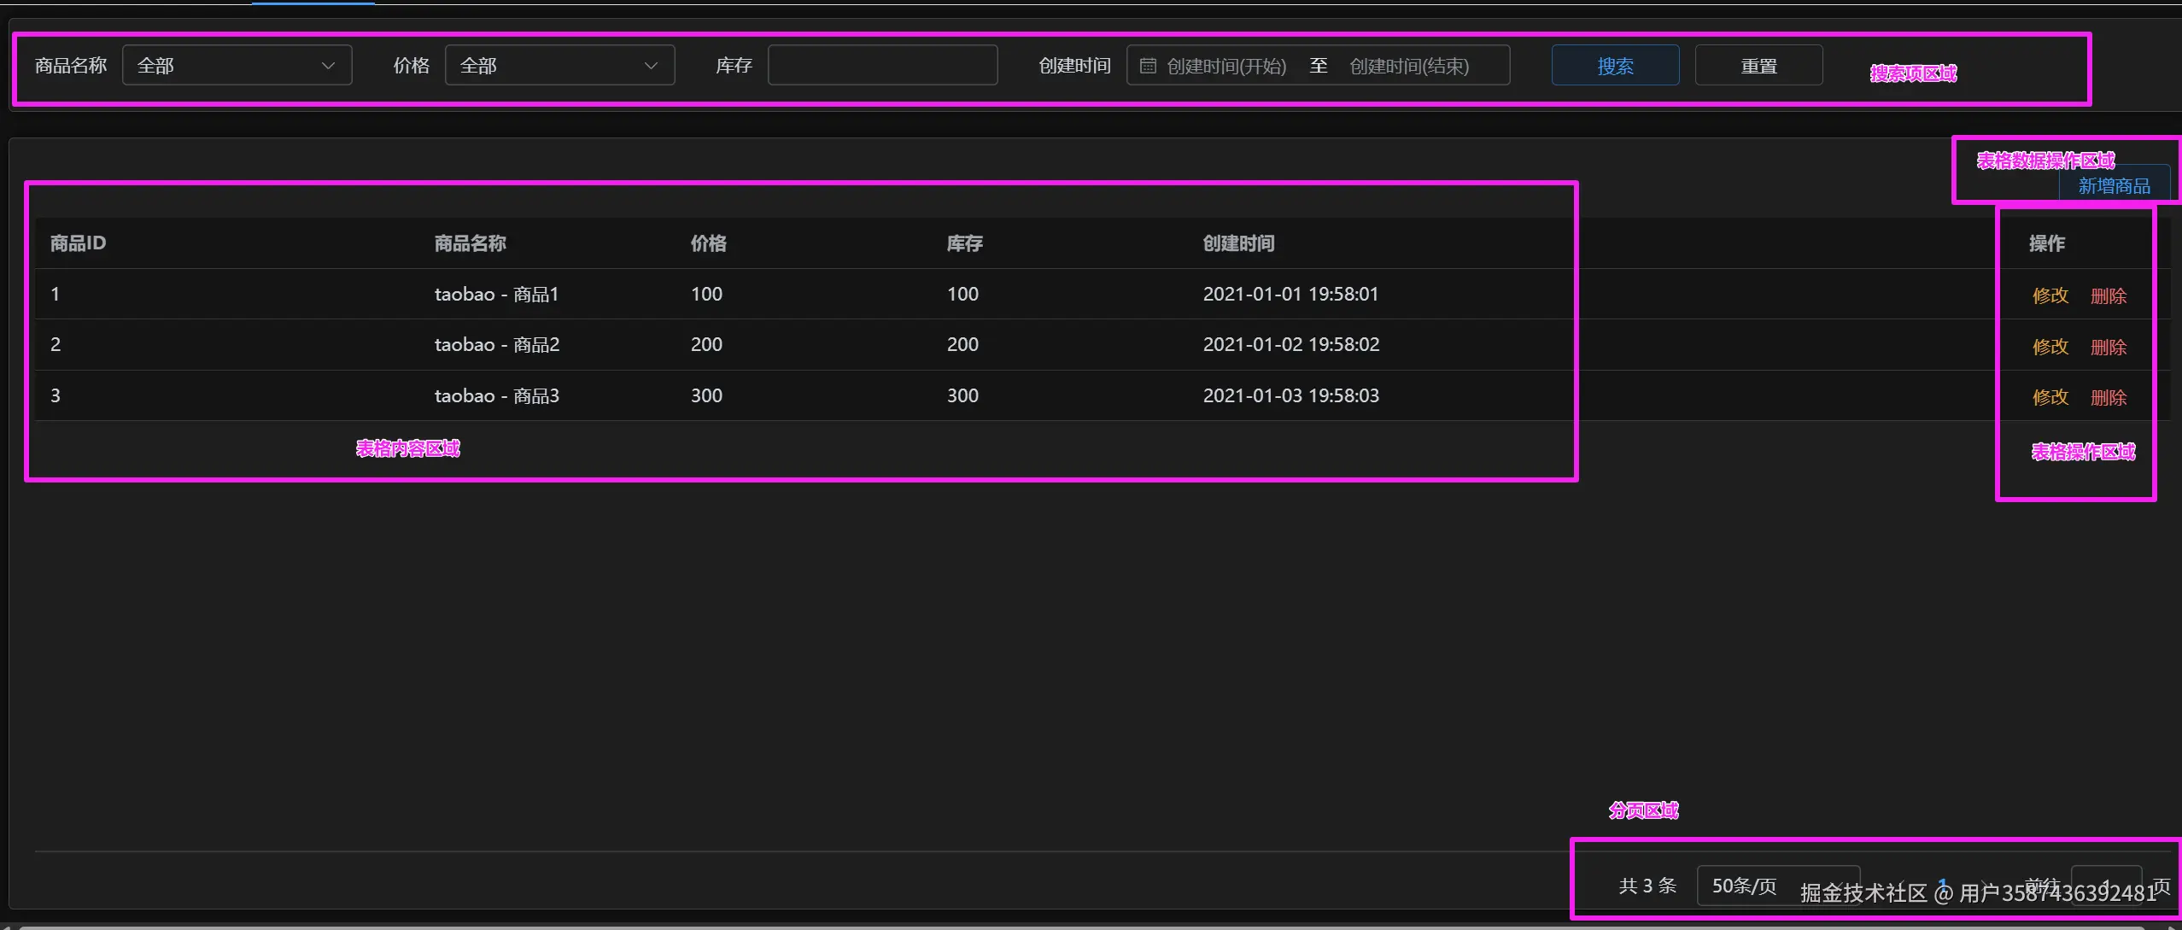Click the 创建时间(开始) date field

(x=1226, y=66)
